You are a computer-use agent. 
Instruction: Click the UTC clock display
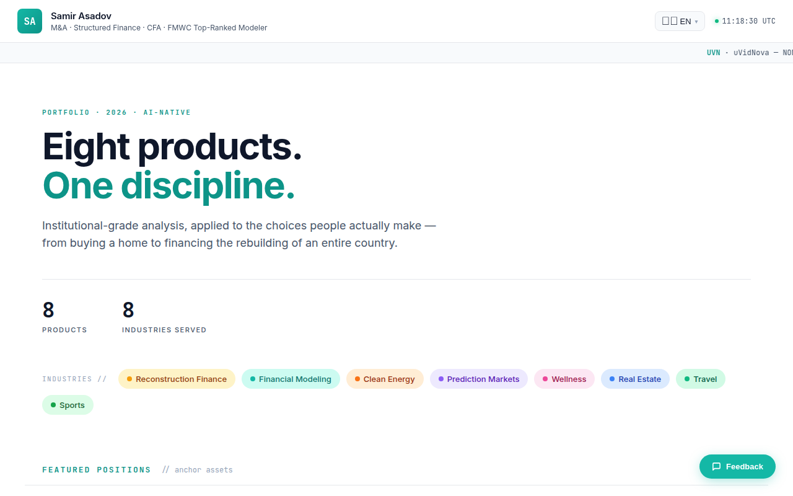pos(748,21)
